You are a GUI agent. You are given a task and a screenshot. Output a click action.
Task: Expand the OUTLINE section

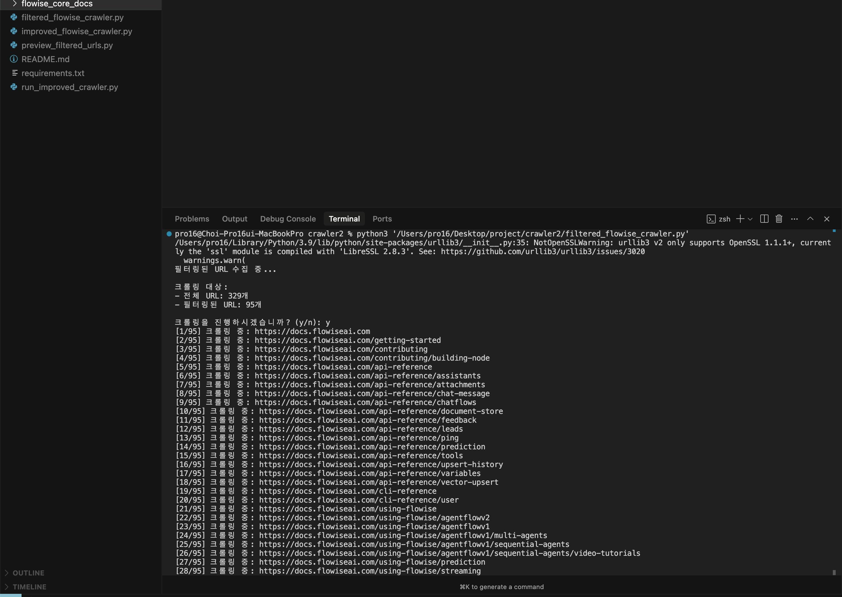pos(28,573)
